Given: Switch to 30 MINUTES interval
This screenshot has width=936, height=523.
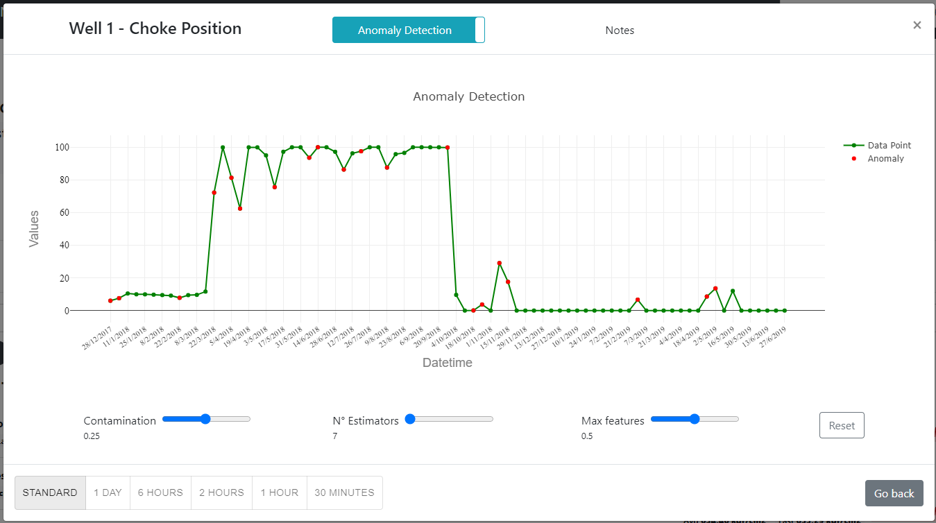Looking at the screenshot, I should [344, 493].
